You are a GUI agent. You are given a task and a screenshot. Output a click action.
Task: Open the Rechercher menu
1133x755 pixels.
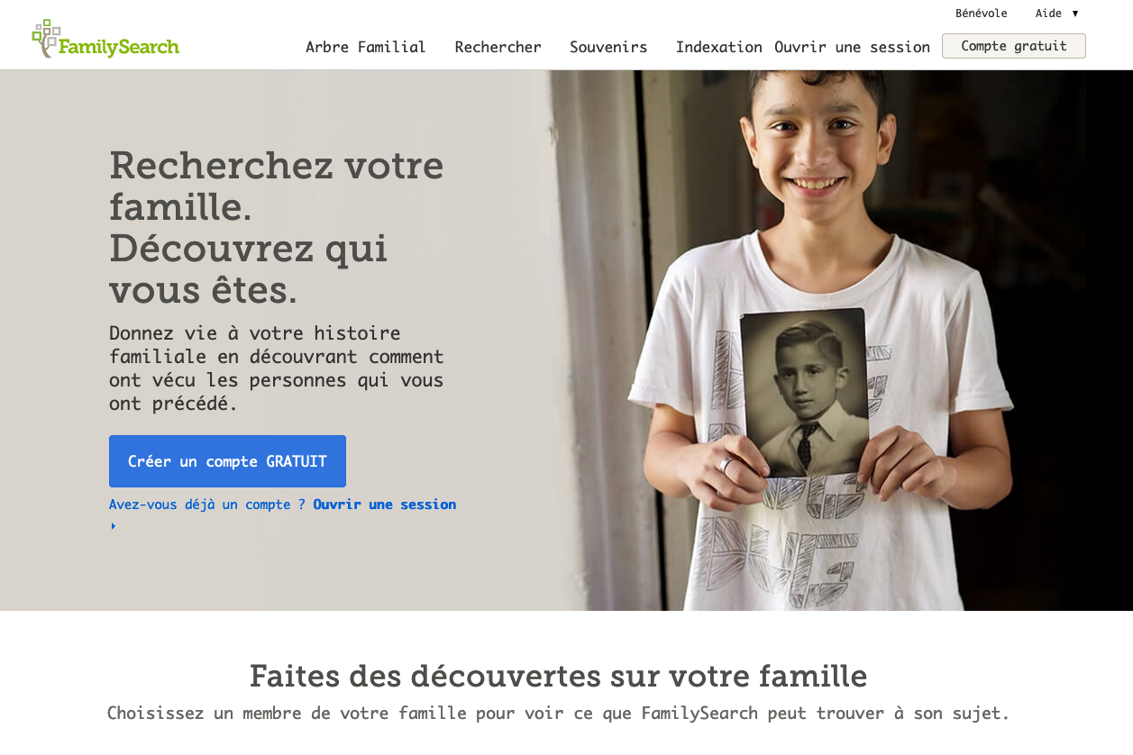pos(498,47)
